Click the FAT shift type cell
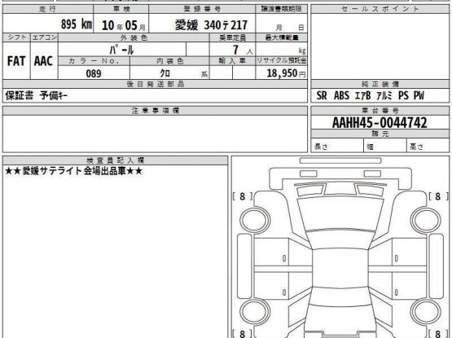The image size is (452, 338). point(16,61)
